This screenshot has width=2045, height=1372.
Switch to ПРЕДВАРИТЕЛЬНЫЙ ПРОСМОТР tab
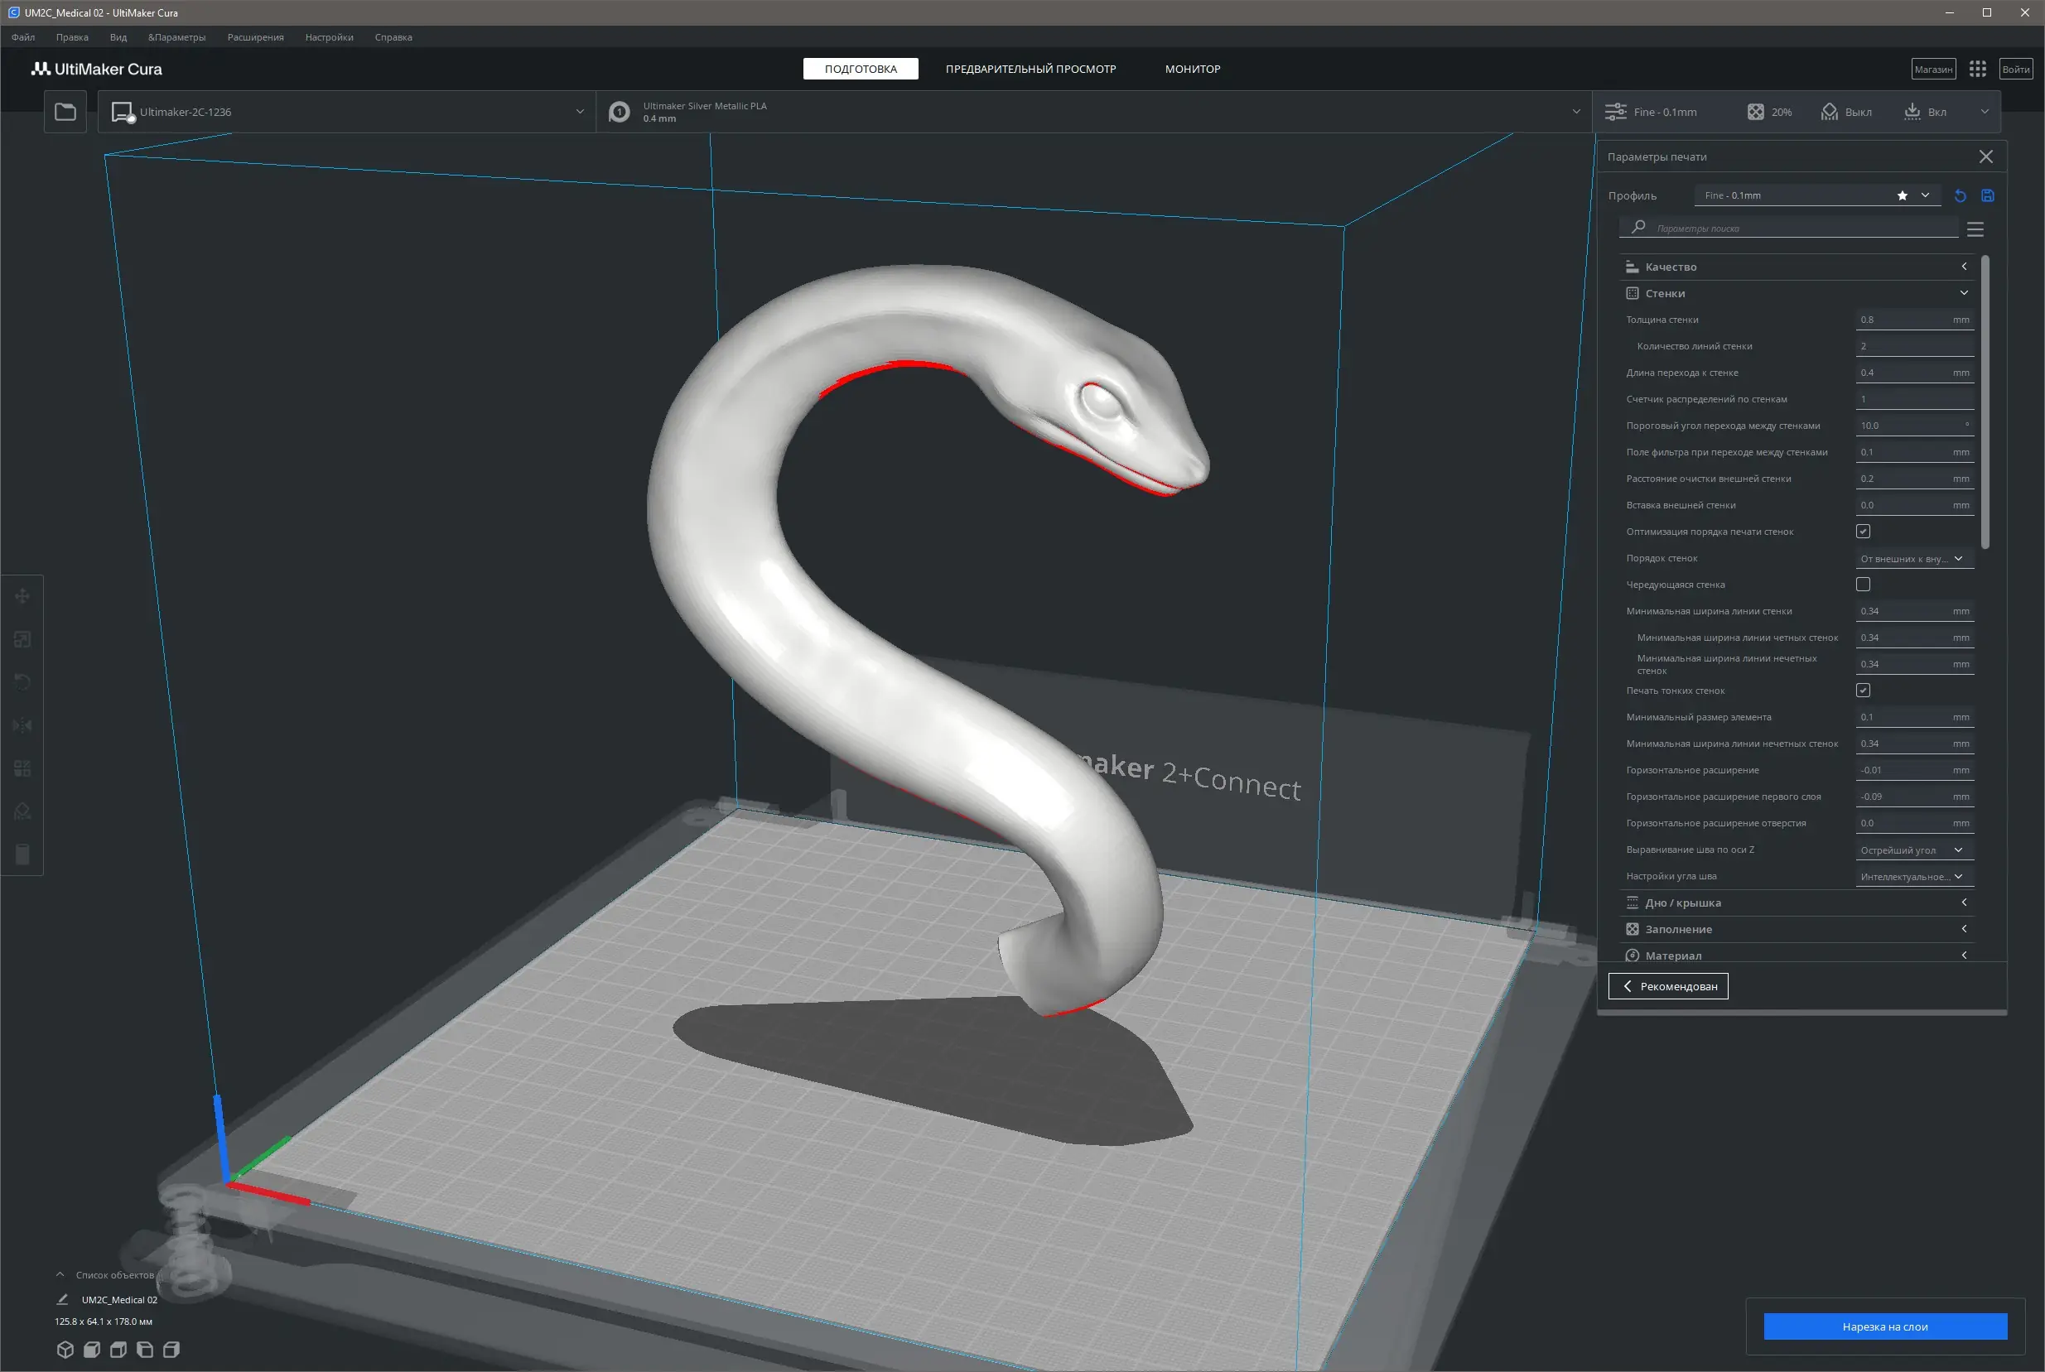point(1030,69)
